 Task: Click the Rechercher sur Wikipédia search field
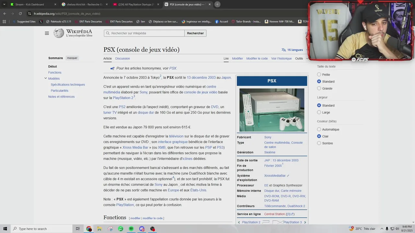coord(144,33)
